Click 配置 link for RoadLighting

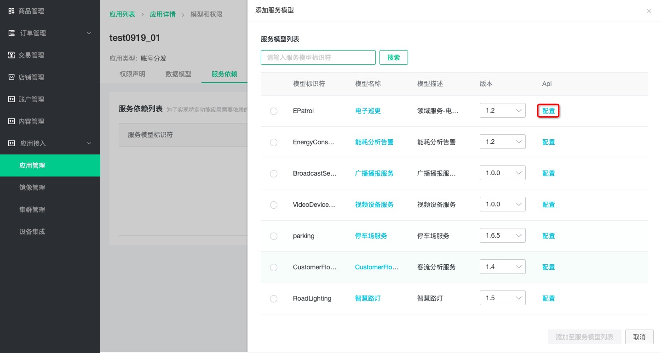click(549, 298)
